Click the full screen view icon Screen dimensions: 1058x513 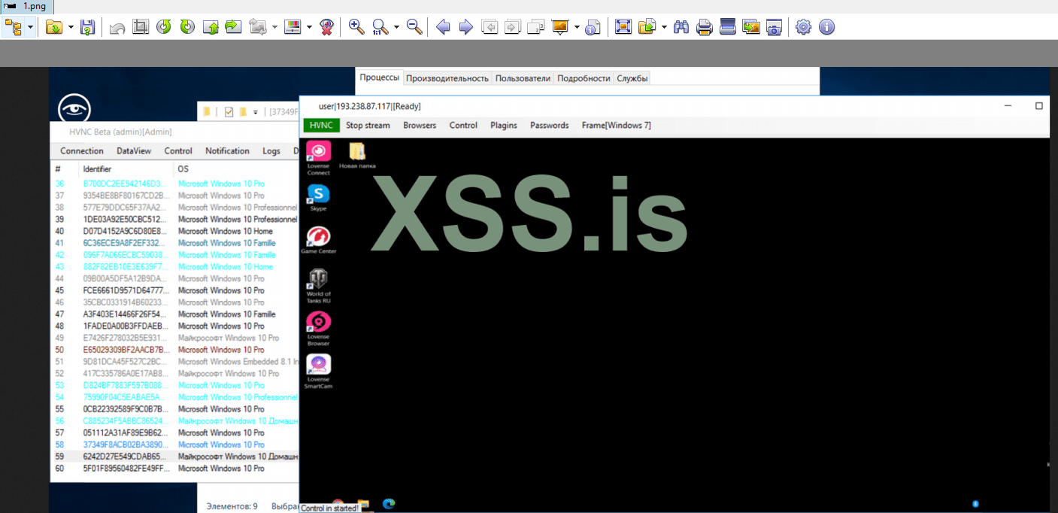623,28
